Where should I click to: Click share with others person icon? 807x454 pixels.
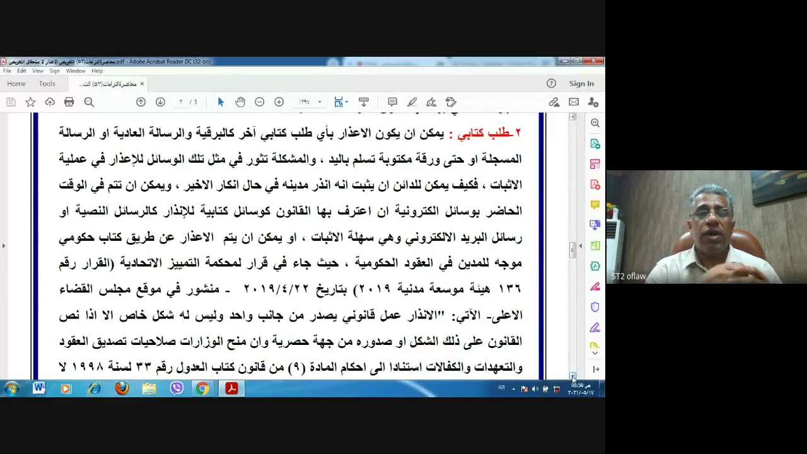tap(593, 102)
